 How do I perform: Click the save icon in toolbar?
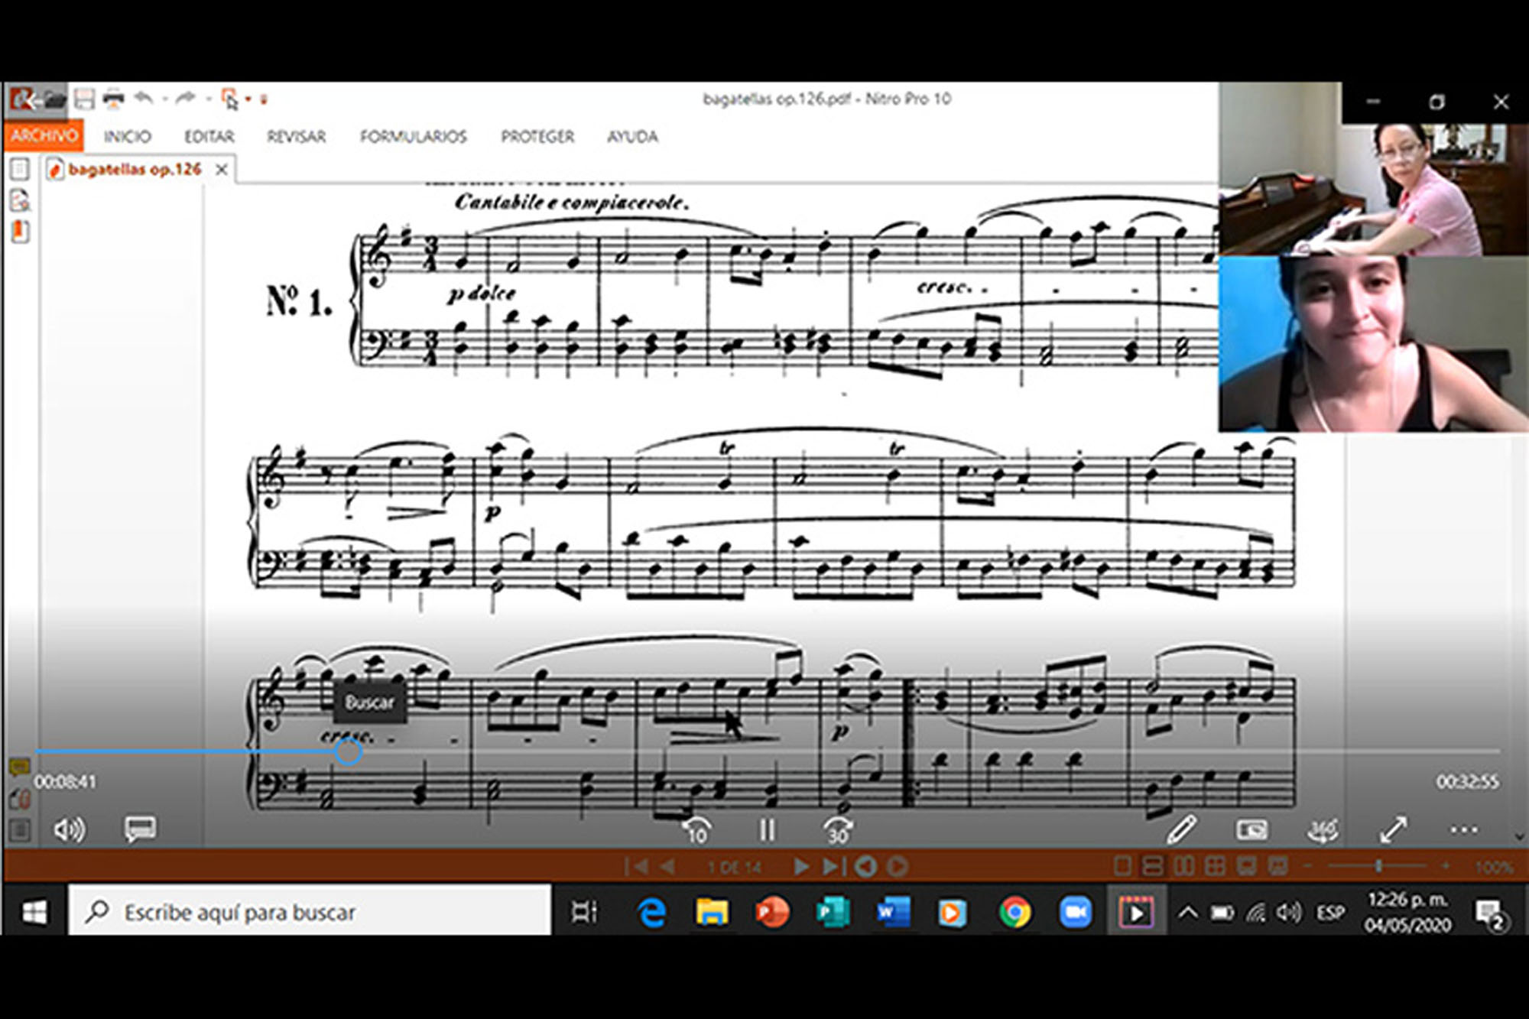pos(84,99)
